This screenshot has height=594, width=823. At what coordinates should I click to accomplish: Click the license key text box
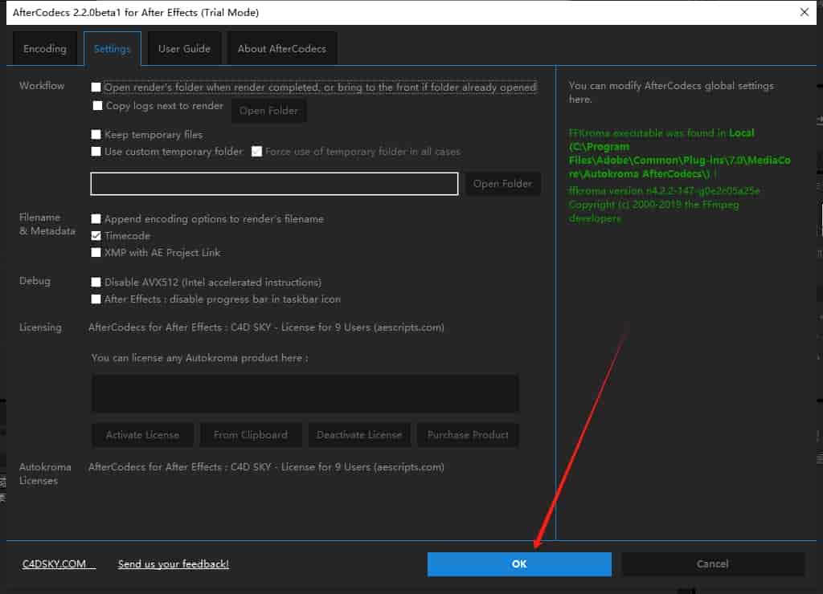tap(305, 393)
